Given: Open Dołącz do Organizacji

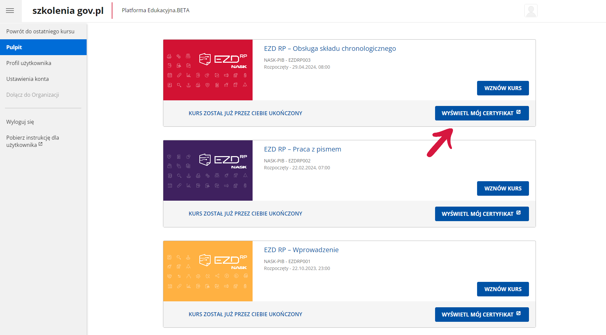Looking at the screenshot, I should (32, 95).
